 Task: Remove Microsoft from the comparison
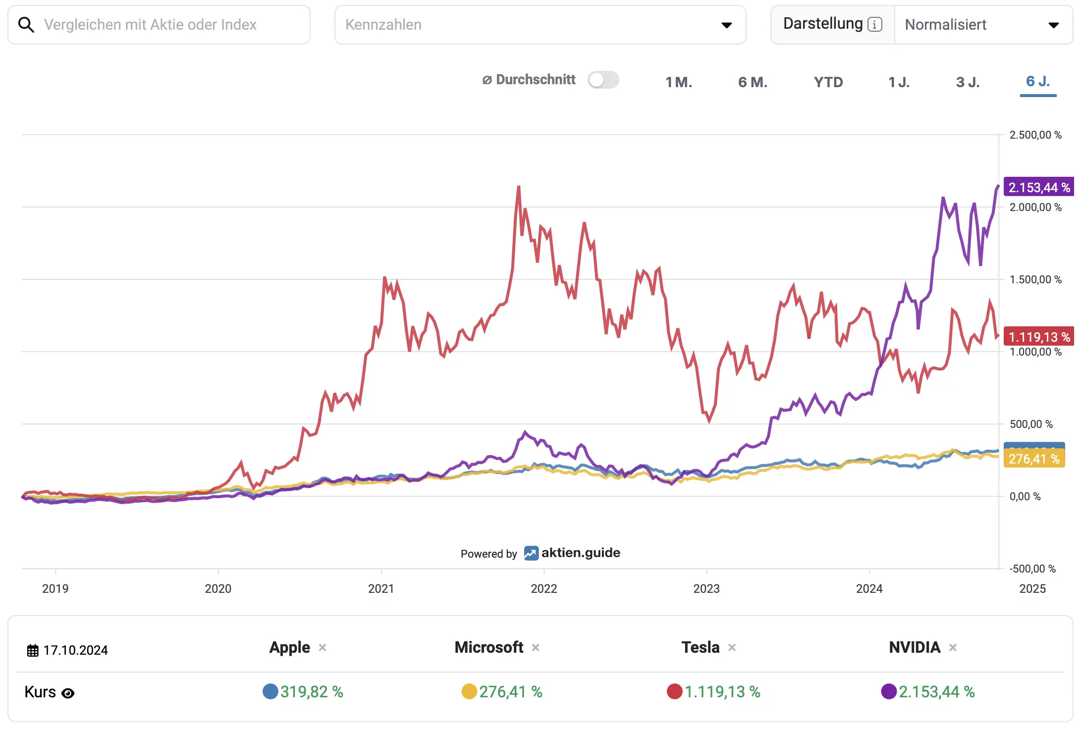pyautogui.click(x=536, y=647)
